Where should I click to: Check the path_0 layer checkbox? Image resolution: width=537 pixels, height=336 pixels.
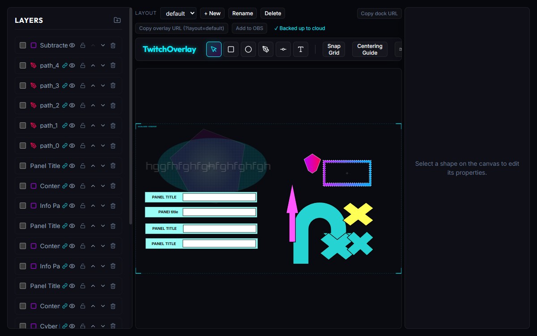coord(23,146)
